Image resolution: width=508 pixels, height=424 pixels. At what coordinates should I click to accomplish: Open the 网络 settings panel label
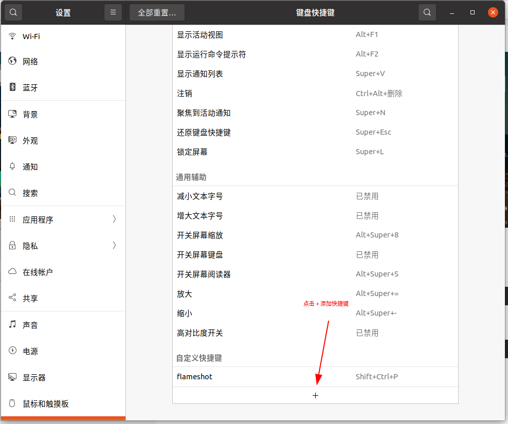point(30,62)
